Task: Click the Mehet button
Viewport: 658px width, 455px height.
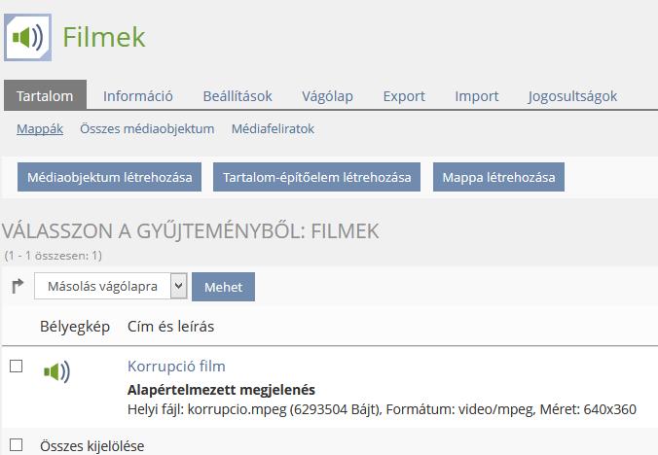Action: 223,286
